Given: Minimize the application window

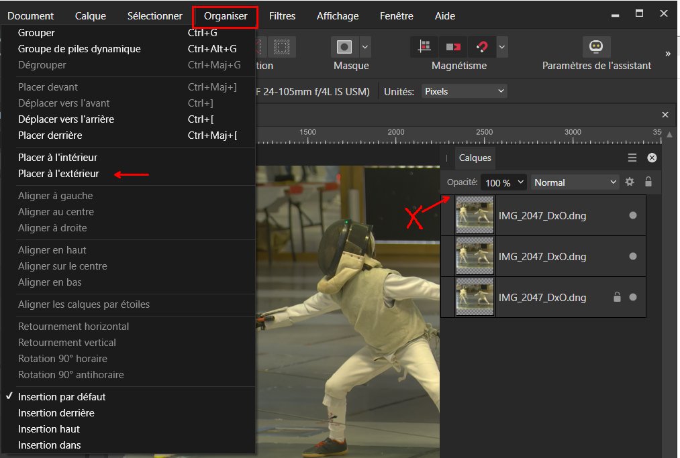Looking at the screenshot, I should point(615,14).
